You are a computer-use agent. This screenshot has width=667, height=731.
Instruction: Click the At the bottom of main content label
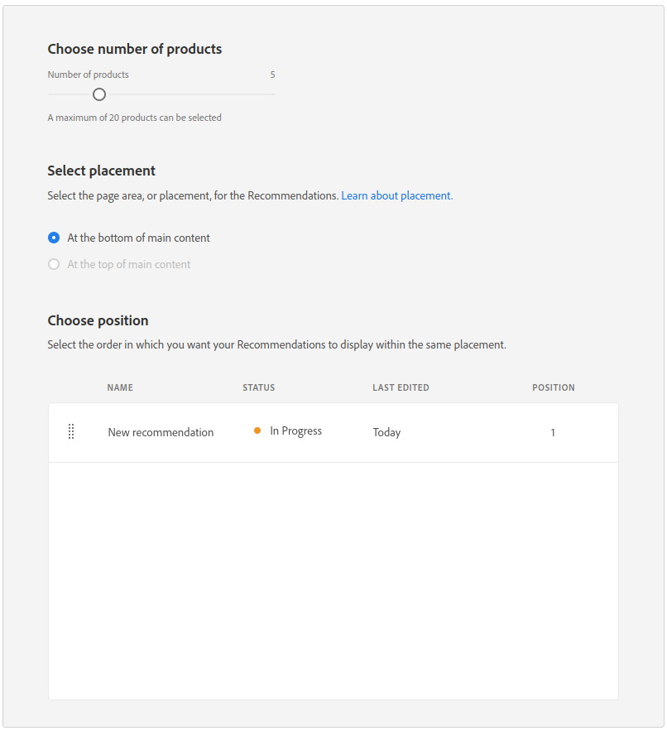[x=139, y=238]
